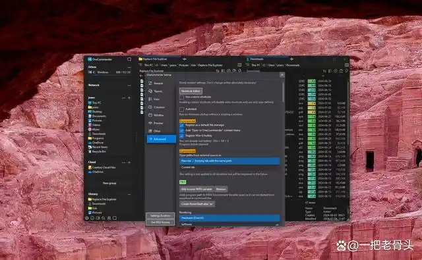
Task: Open the Preview settings section
Action: click(x=161, y=123)
